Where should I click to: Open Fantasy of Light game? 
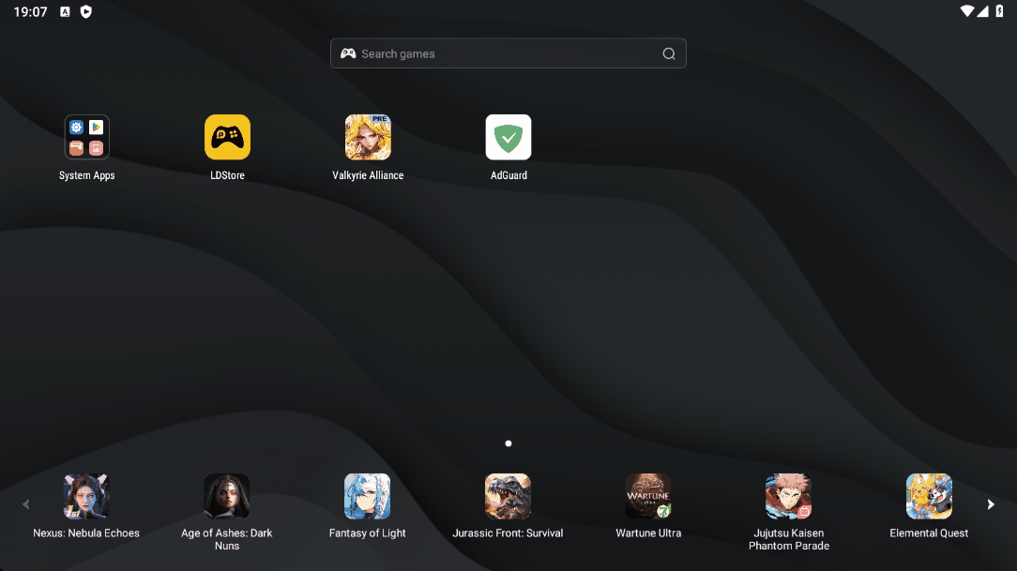click(368, 497)
